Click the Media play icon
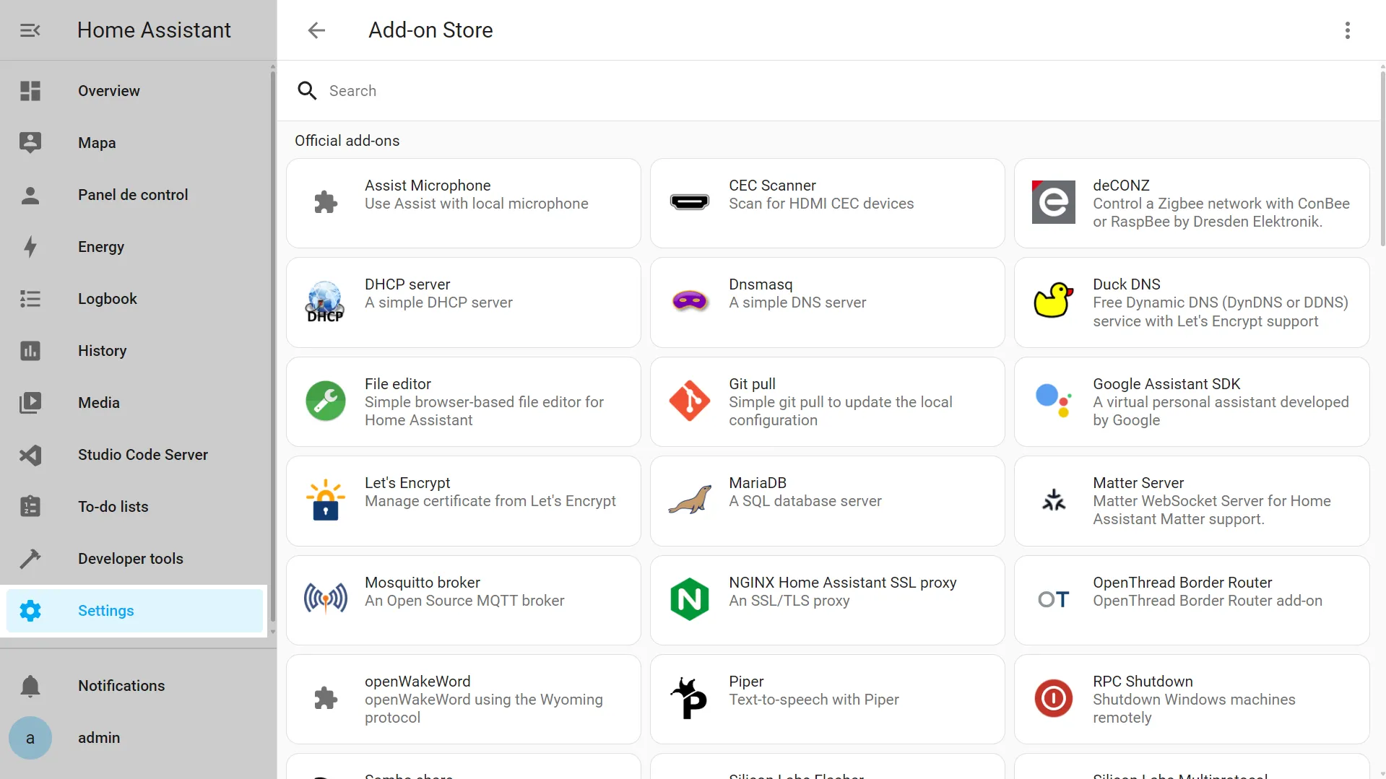1386x779 pixels. [30, 403]
